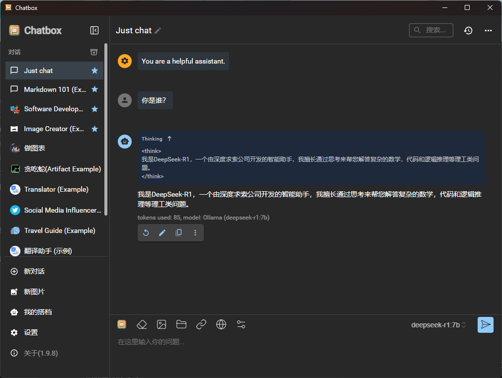This screenshot has width=502, height=378.
Task: Click the 你是谁? user message
Action: coord(155,100)
